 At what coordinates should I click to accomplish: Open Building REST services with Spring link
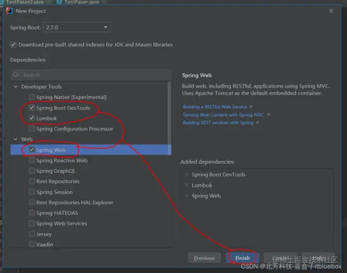[x=218, y=123]
